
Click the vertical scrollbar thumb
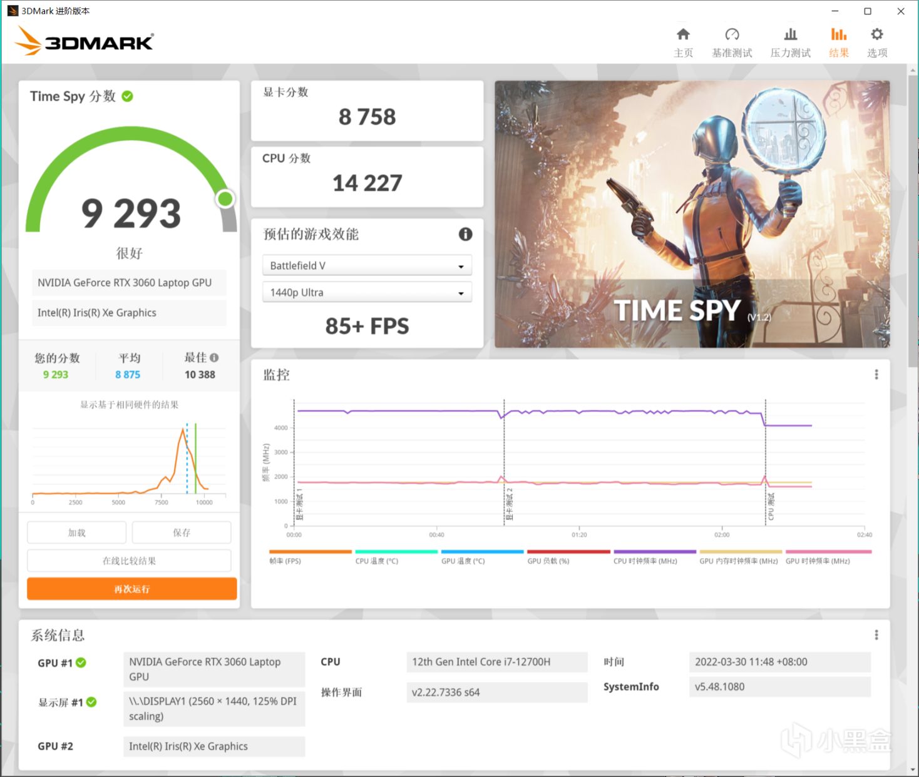[x=913, y=222]
